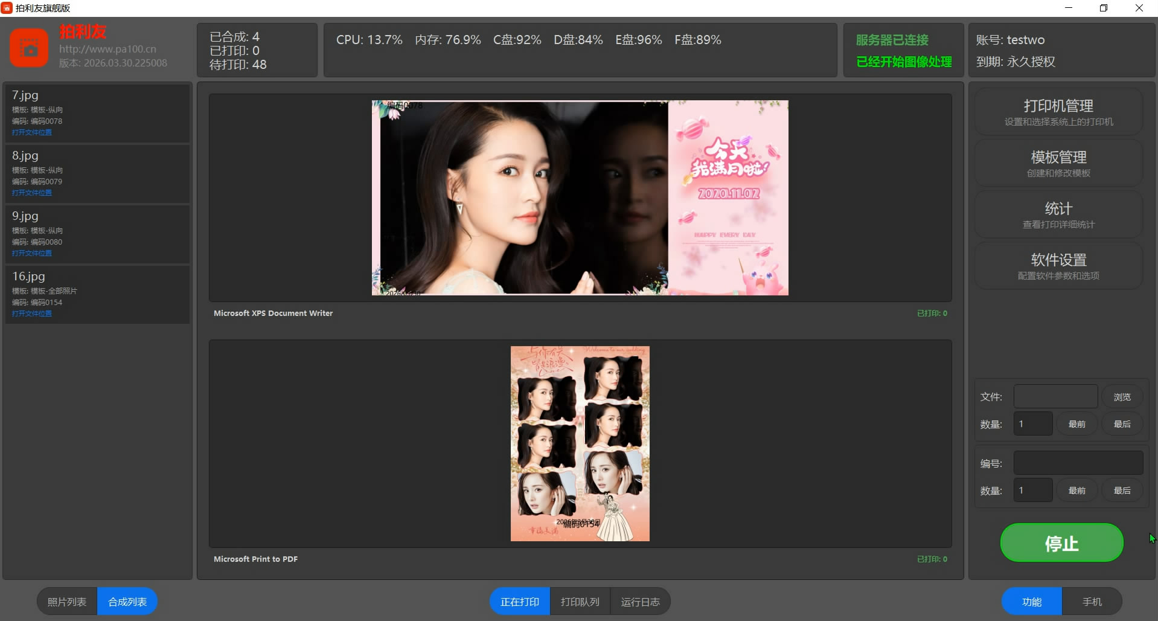Open file location link for 16.jpg
The image size is (1158, 621).
click(32, 314)
